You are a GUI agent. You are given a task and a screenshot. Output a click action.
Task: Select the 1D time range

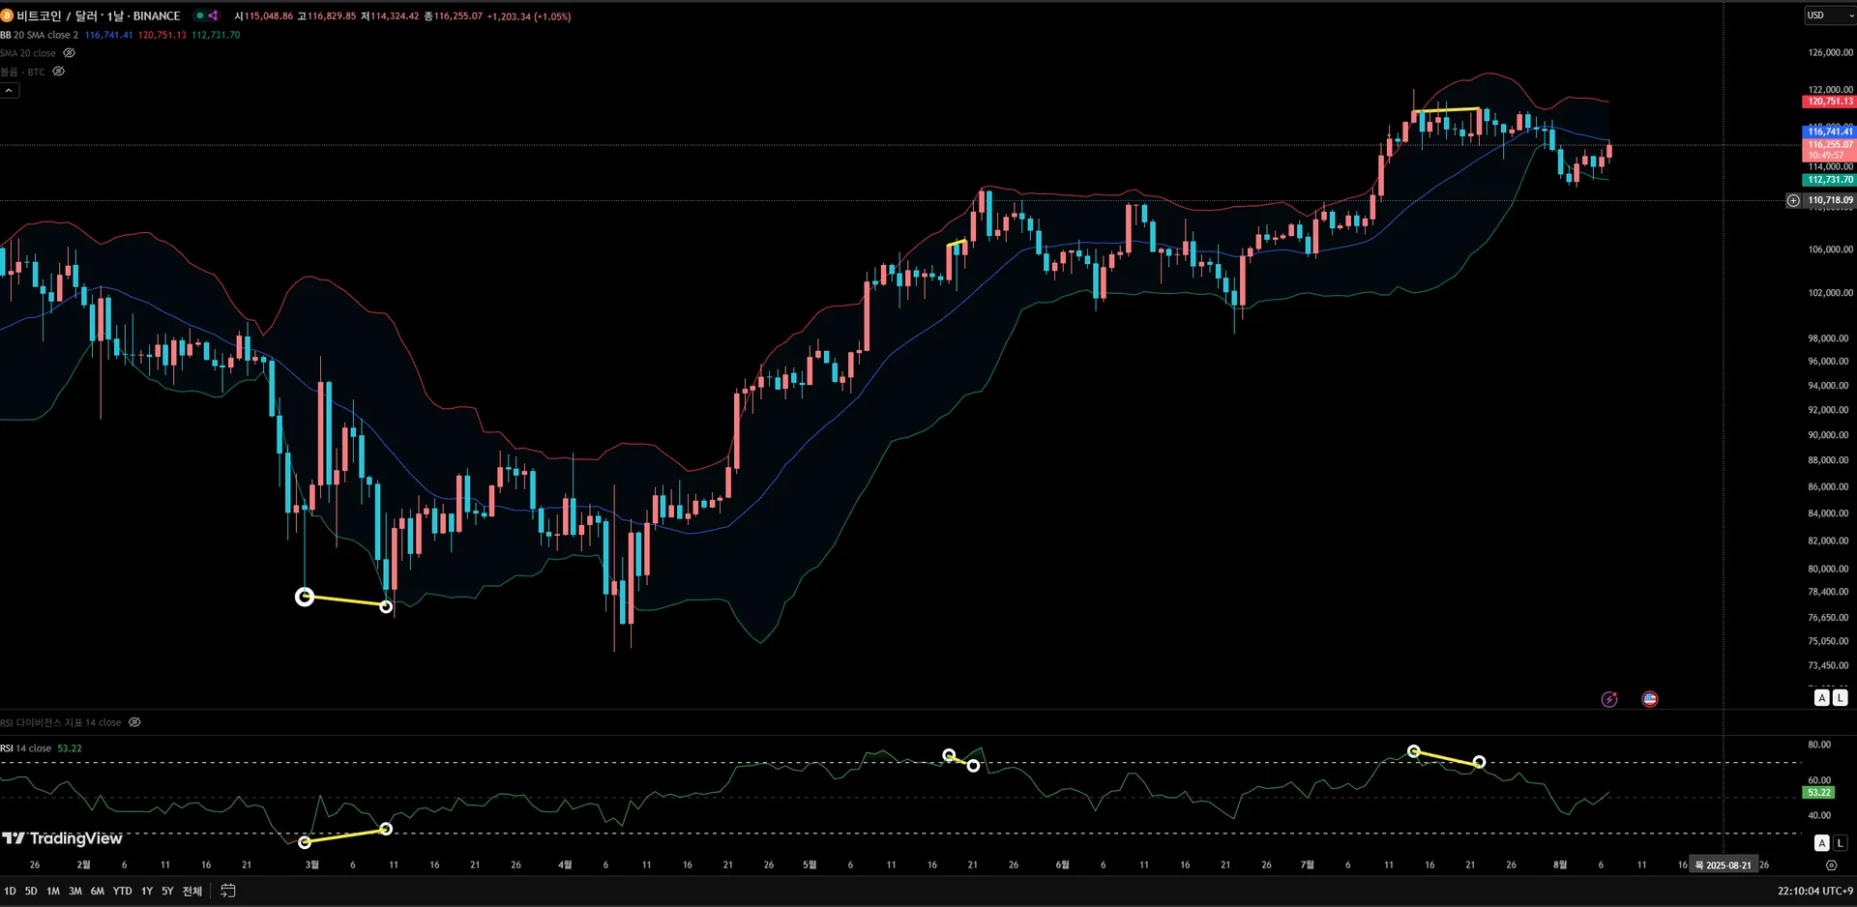click(x=10, y=891)
